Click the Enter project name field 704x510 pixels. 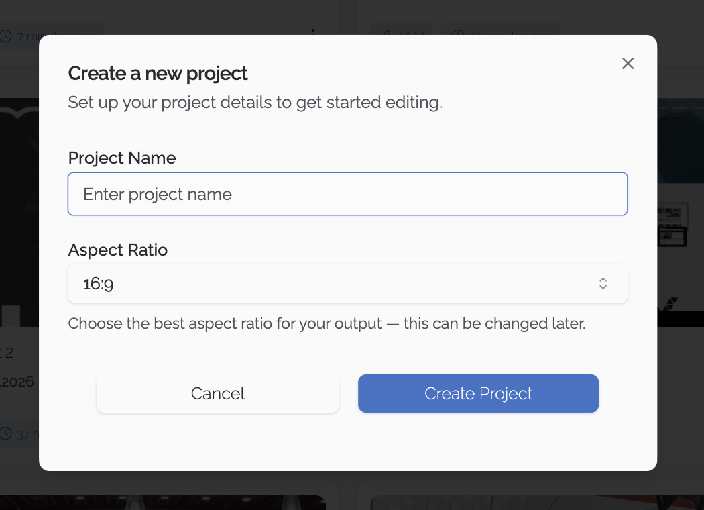click(x=347, y=194)
